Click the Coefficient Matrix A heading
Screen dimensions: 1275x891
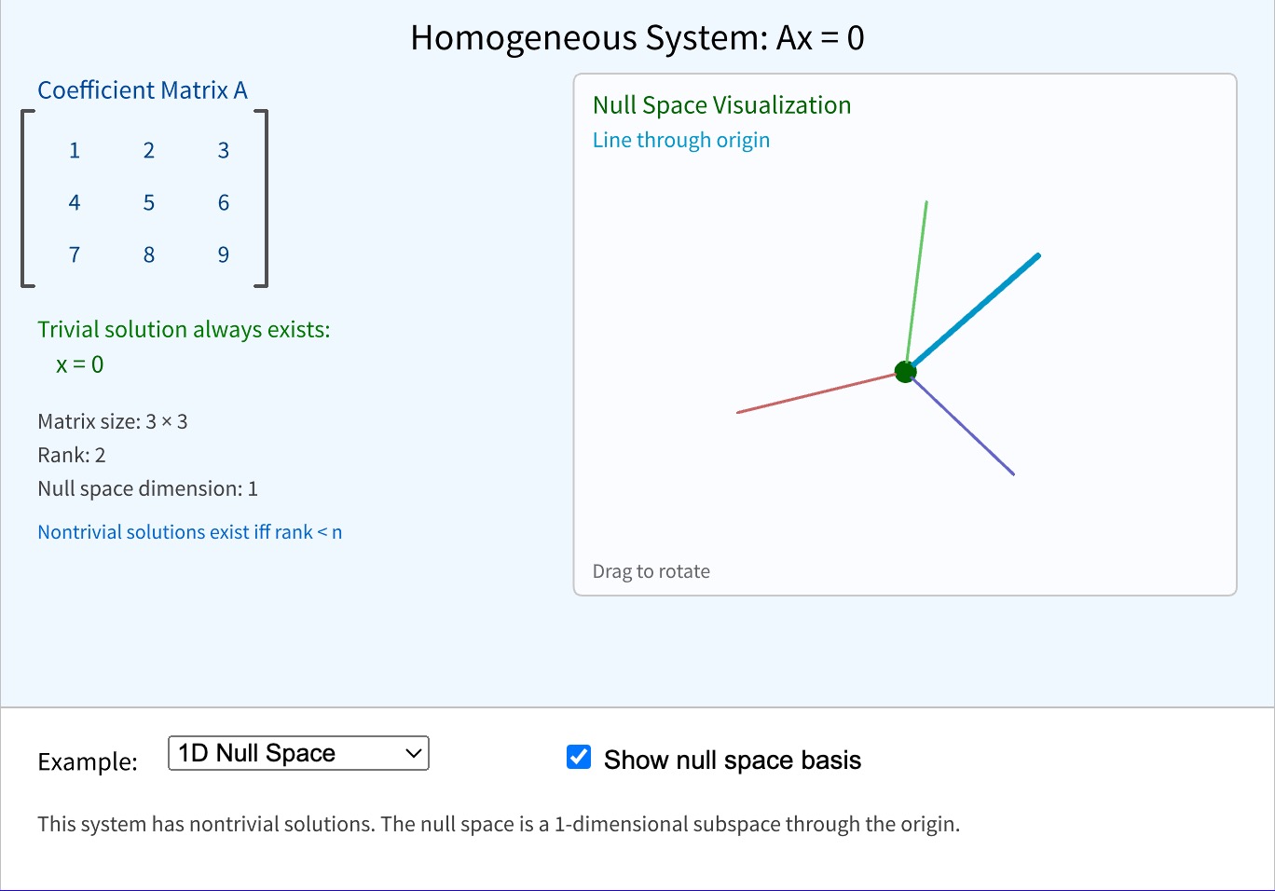[142, 89]
